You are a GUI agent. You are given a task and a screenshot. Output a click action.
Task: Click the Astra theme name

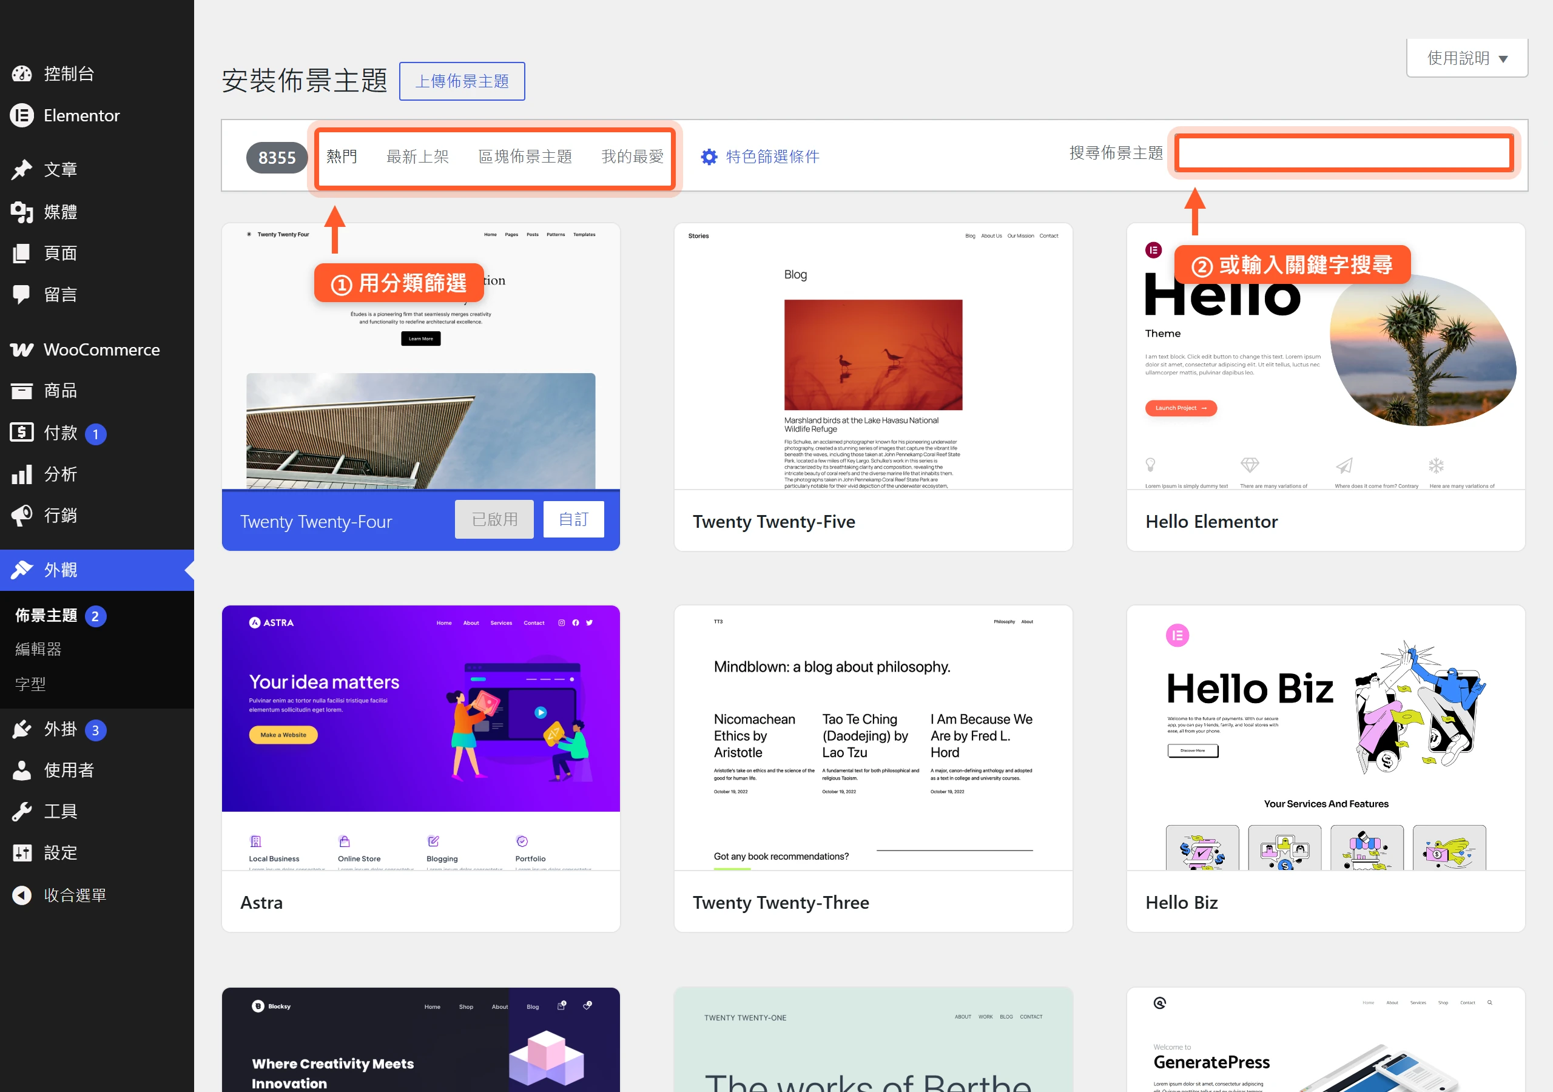[x=261, y=903]
